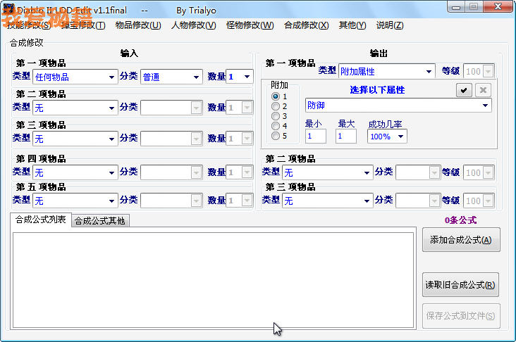Switch to 合成公式列表 tab
Screen dimensions: 516x342
point(41,220)
